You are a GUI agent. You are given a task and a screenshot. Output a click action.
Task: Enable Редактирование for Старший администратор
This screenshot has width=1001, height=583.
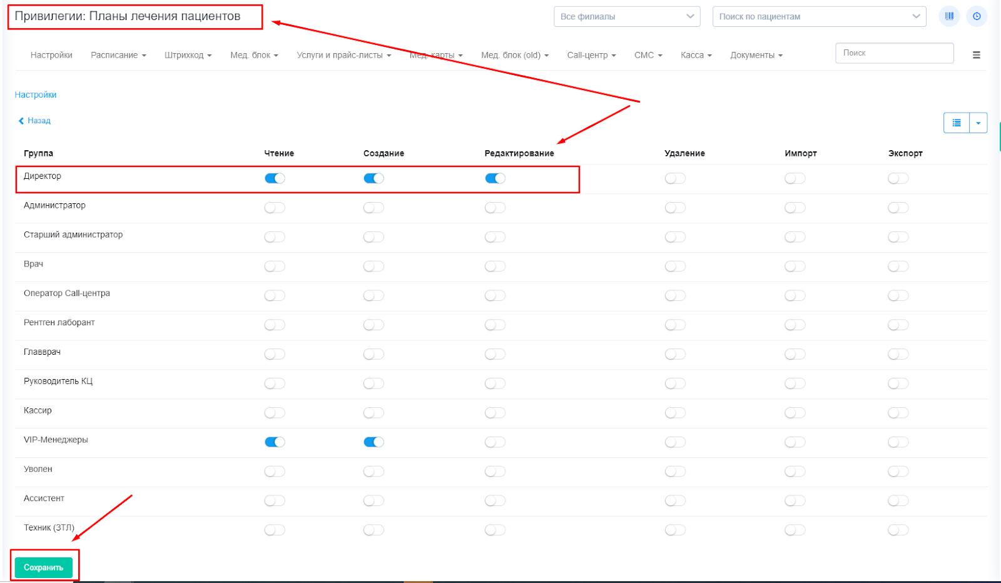coord(495,237)
